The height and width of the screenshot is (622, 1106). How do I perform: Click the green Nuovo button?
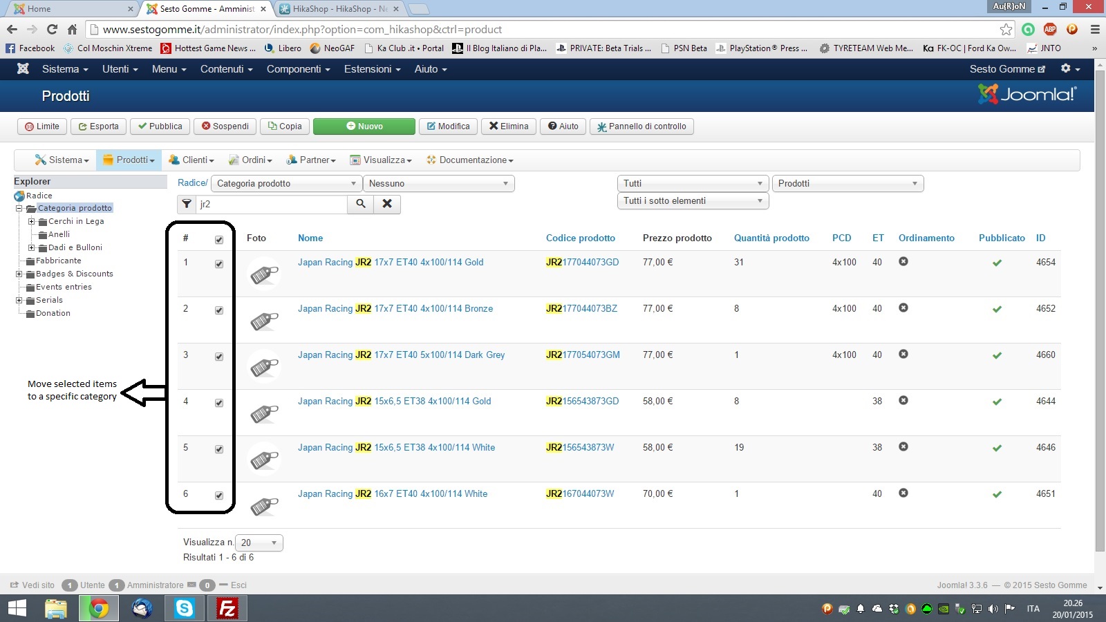tap(364, 126)
